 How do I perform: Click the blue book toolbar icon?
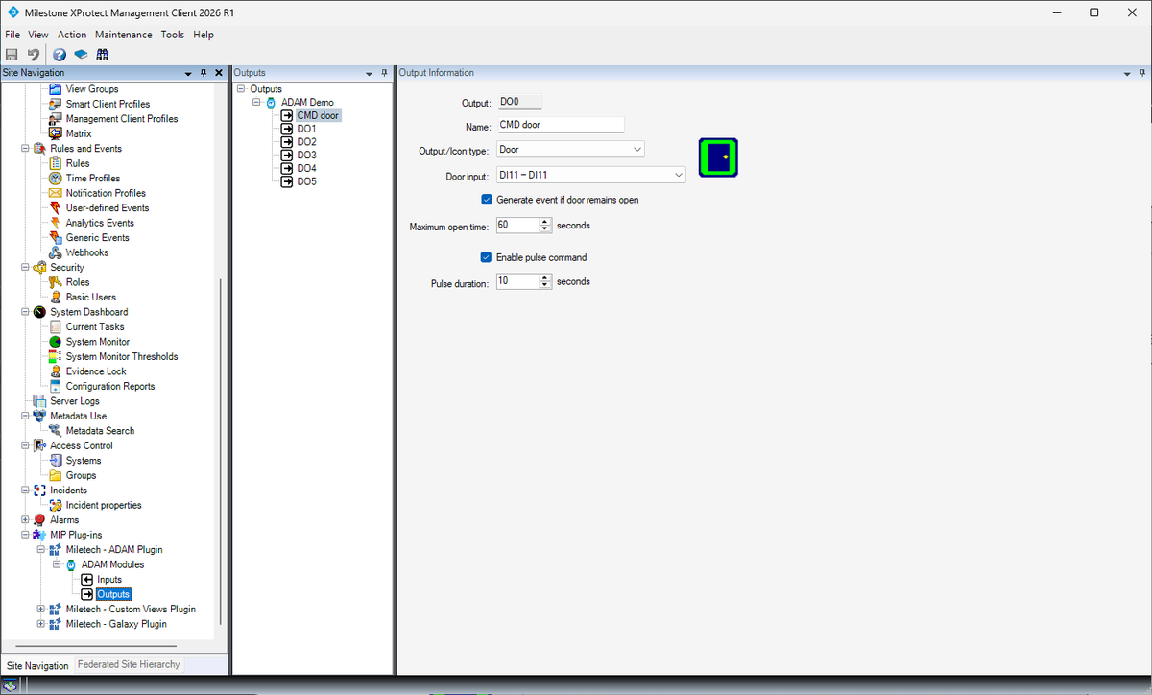pyautogui.click(x=81, y=55)
